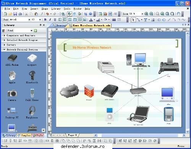The image size is (191, 149).
Task: Click the horizontal canvas scrollbar
Action: (x=139, y=135)
